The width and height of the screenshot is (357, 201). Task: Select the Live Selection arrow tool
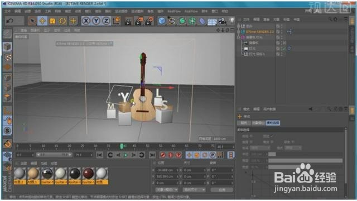tap(32, 21)
